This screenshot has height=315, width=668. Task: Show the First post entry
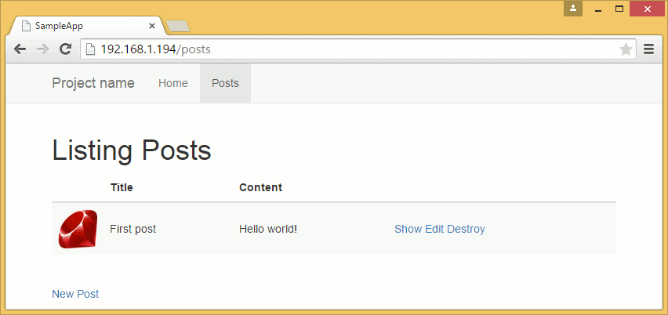coord(408,229)
